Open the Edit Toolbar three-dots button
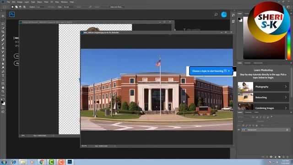This screenshot has height=165, width=293. click(x=3, y=95)
